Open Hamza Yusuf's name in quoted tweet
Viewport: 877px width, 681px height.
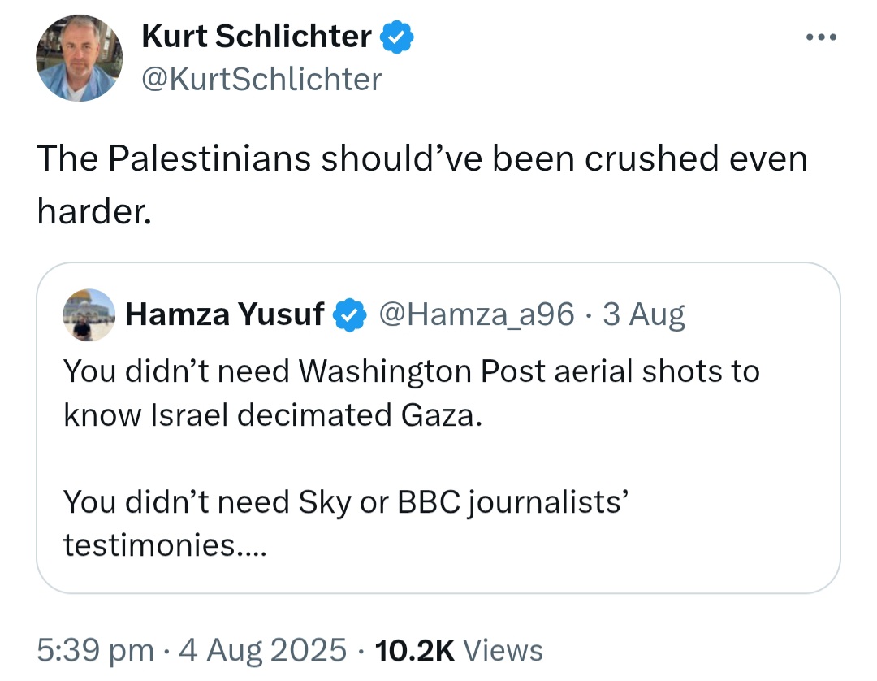[x=225, y=314]
